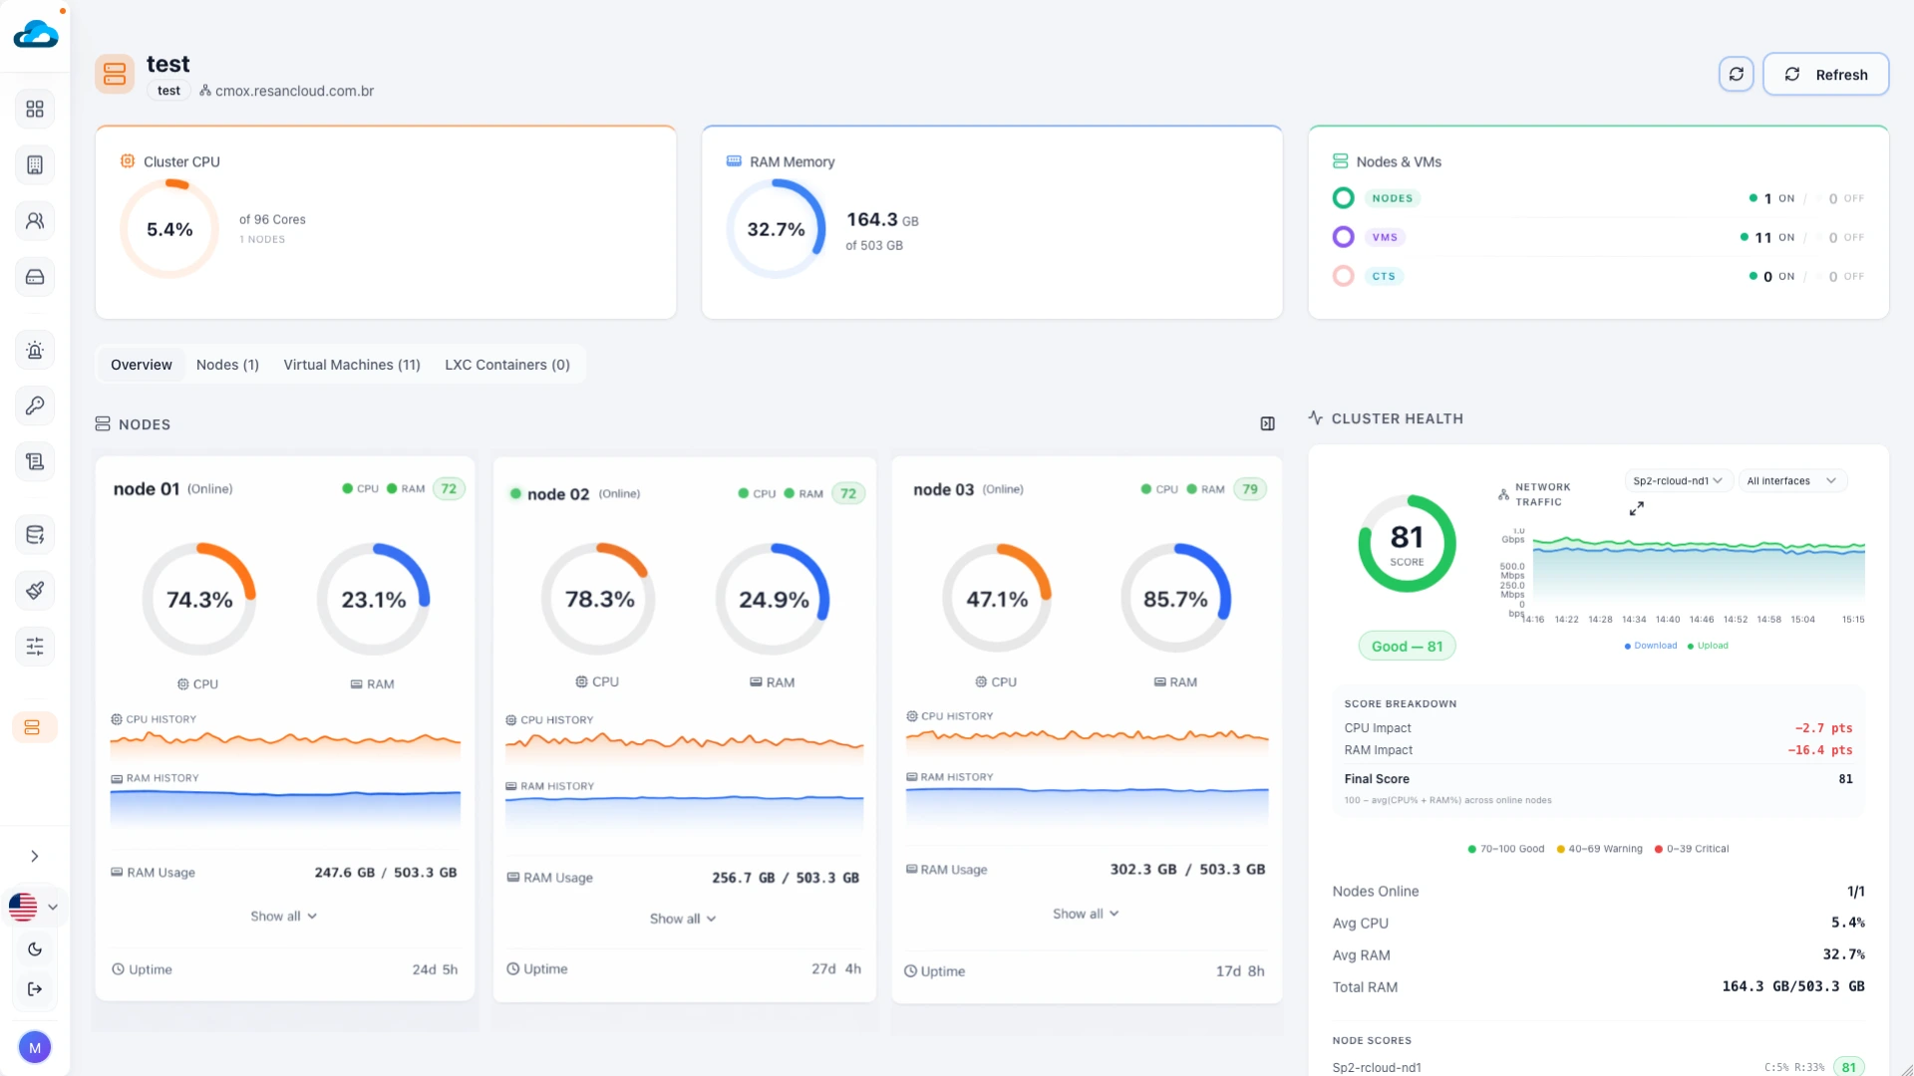Viewport: 1914px width, 1076px height.
Task: Open the users icon in sidebar
Action: point(35,221)
